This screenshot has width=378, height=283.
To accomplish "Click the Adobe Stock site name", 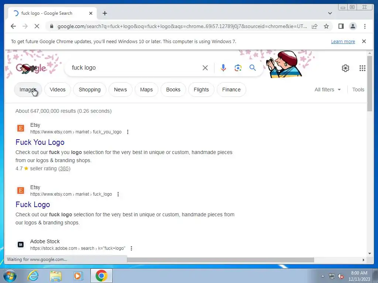I will tap(45, 241).
